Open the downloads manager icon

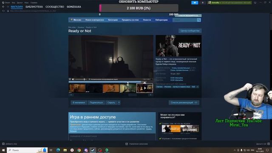pos(127,144)
